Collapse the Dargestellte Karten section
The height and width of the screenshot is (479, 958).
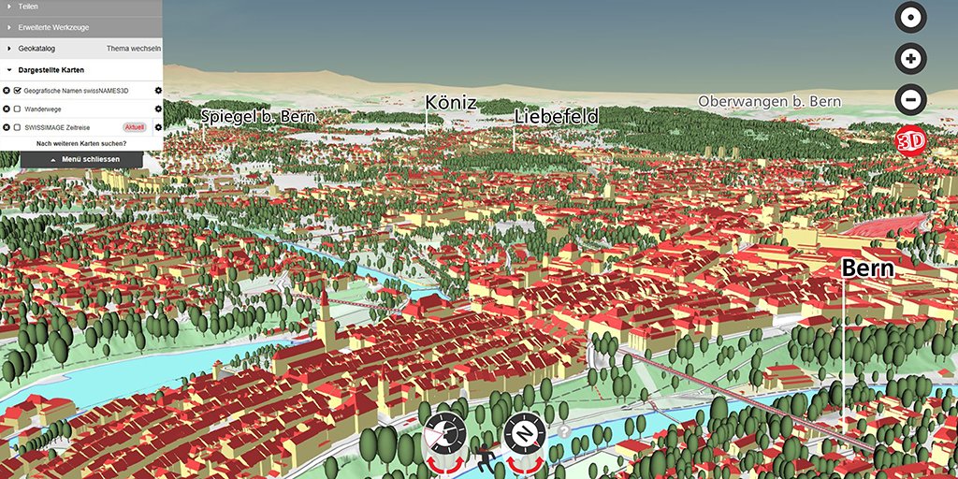pyautogui.click(x=81, y=70)
